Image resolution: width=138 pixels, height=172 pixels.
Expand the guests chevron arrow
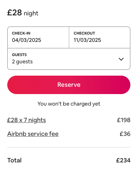121,59
